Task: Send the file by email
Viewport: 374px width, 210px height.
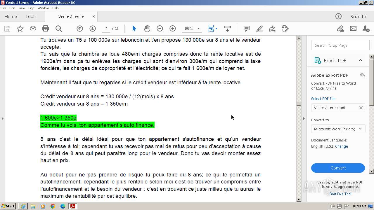Action: coord(353,29)
